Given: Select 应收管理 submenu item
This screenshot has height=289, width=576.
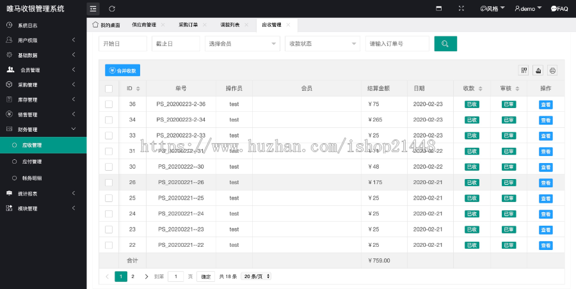Looking at the screenshot, I should coord(44,145).
